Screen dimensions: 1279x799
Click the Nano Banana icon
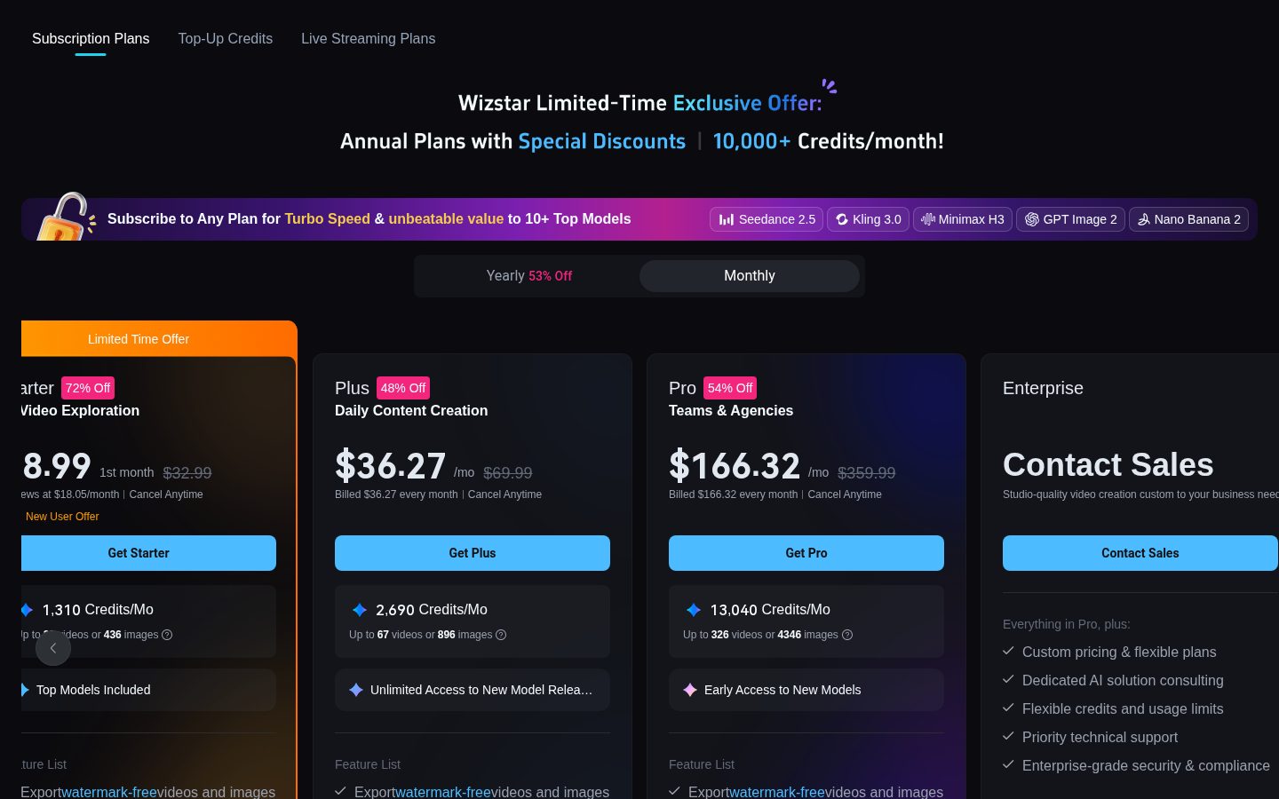[1144, 219]
